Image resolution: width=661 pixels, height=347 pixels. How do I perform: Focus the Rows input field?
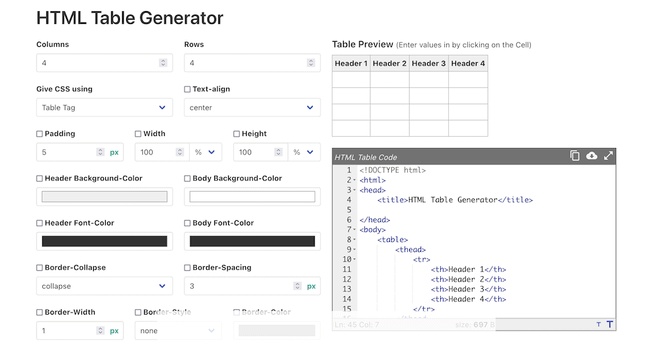(252, 63)
